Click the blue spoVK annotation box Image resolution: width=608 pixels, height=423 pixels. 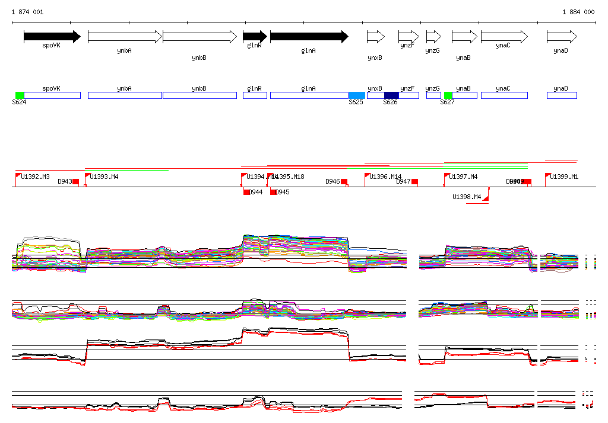pyautogui.click(x=52, y=95)
